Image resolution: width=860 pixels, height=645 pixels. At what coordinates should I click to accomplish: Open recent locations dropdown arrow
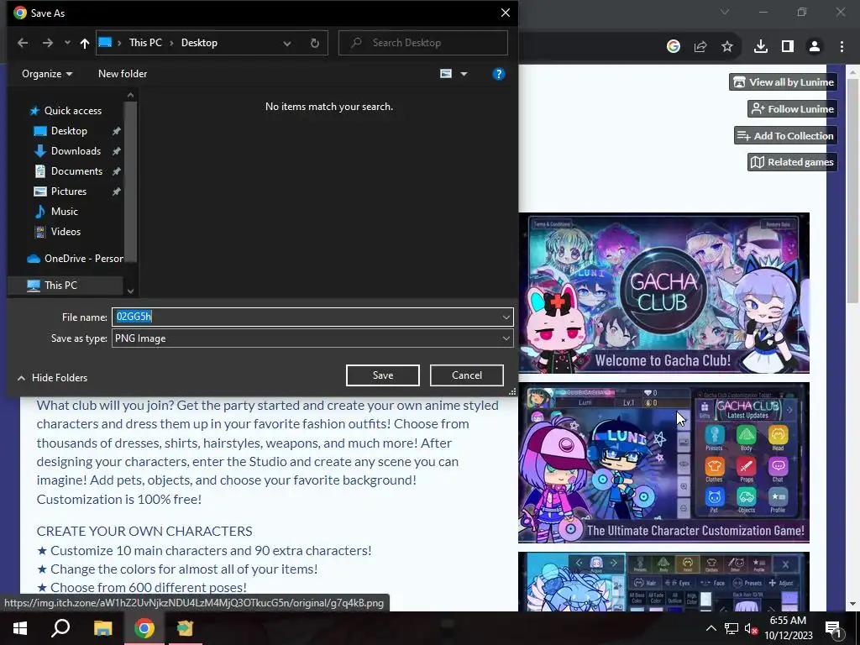[67, 43]
